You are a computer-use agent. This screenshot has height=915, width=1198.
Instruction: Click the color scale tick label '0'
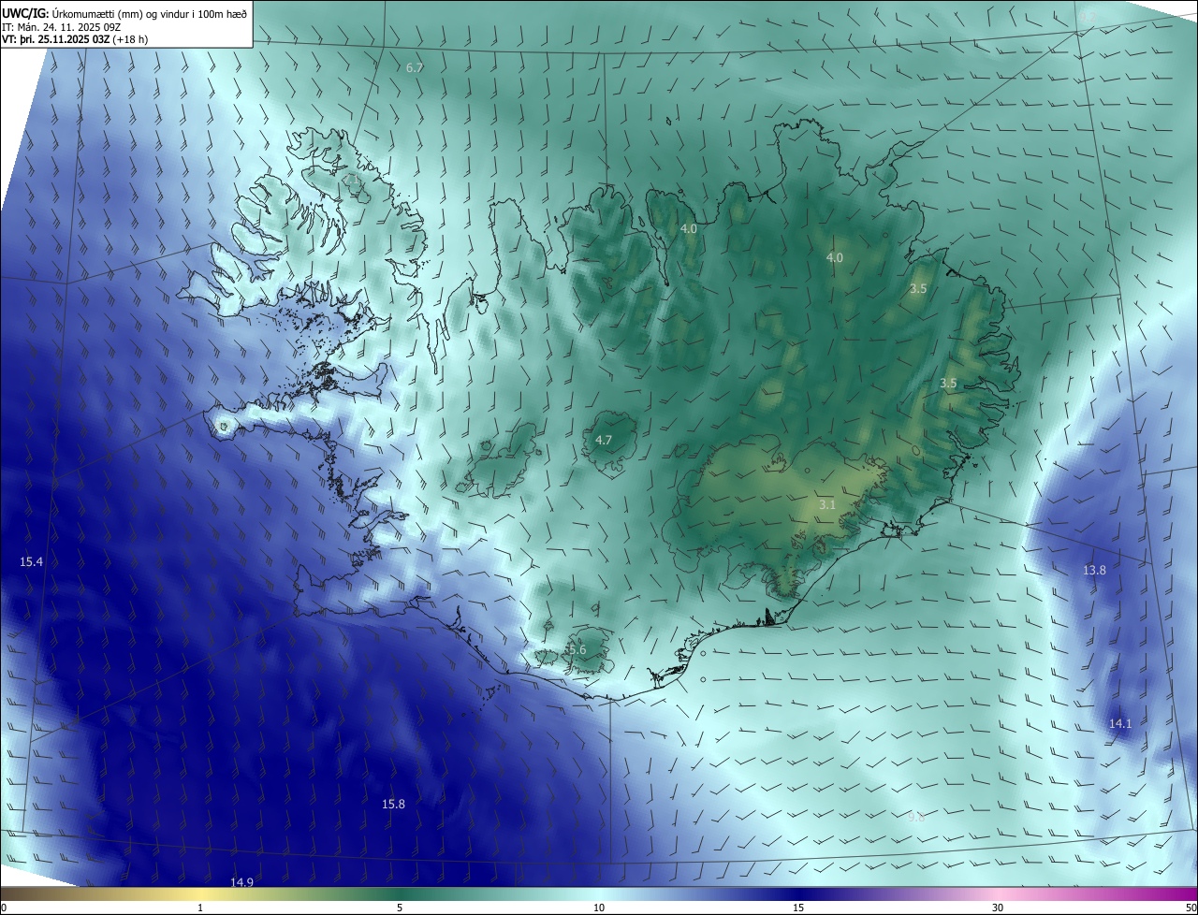click(x=4, y=908)
